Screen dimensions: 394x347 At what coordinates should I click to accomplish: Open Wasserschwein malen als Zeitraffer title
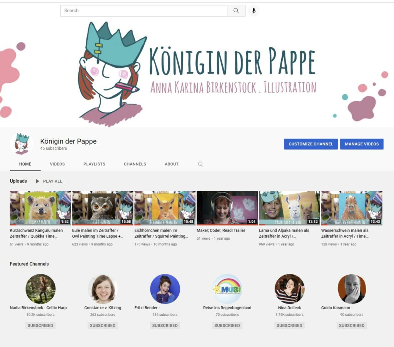click(x=345, y=233)
